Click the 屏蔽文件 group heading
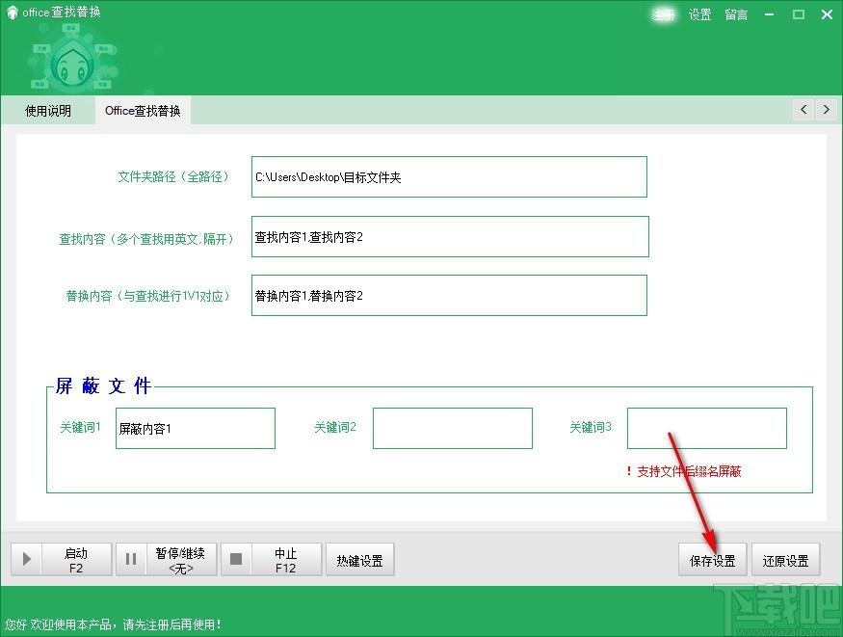This screenshot has height=637, width=843. point(103,386)
